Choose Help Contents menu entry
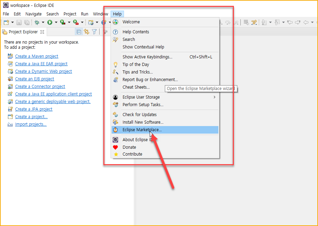This screenshot has width=318, height=226. tap(165, 32)
